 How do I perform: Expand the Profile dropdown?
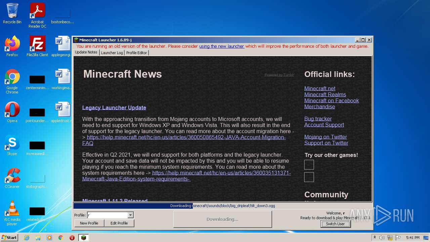pos(131,215)
